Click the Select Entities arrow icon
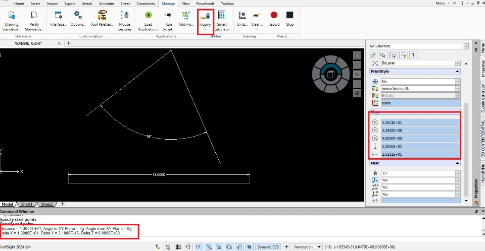485x251 pixels. [x=383, y=55]
